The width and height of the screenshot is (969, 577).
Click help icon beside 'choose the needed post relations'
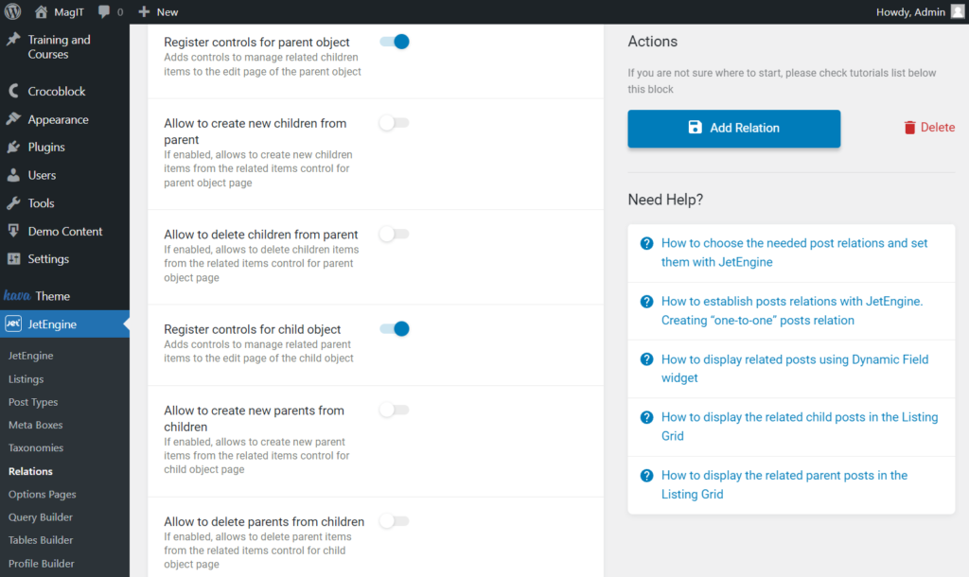click(x=646, y=243)
